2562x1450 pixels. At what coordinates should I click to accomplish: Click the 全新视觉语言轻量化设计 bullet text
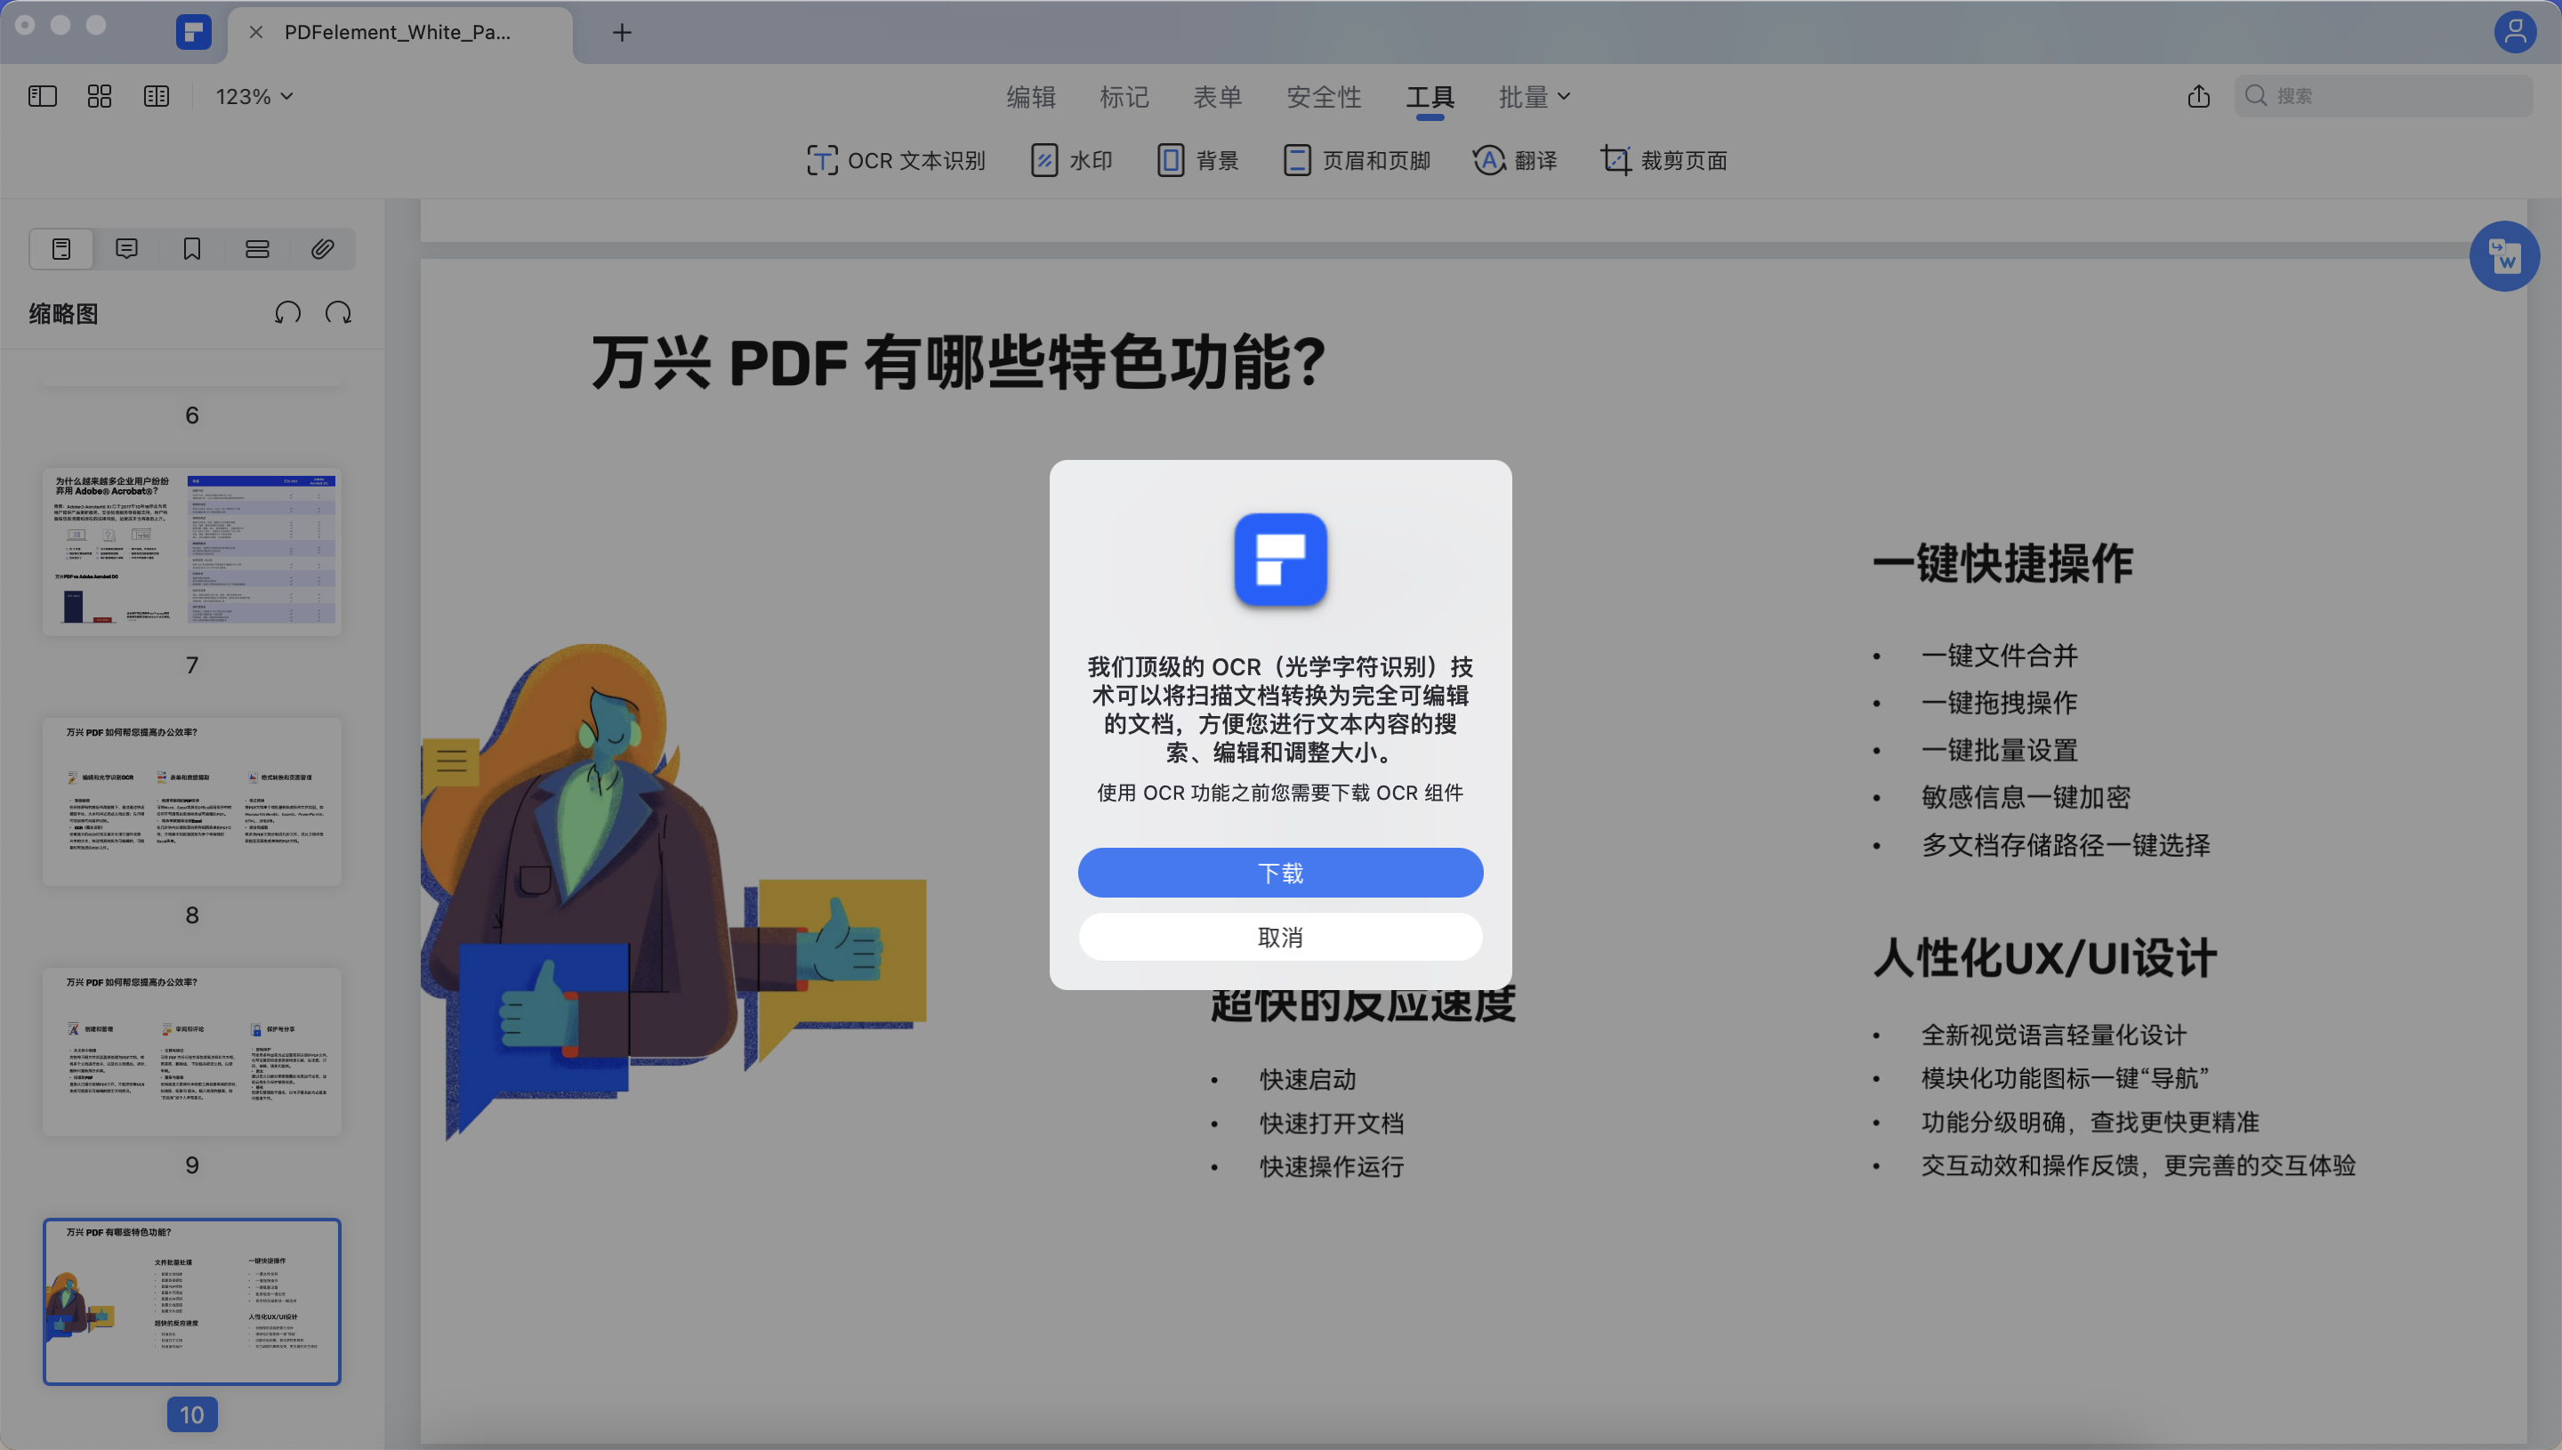[2053, 1035]
